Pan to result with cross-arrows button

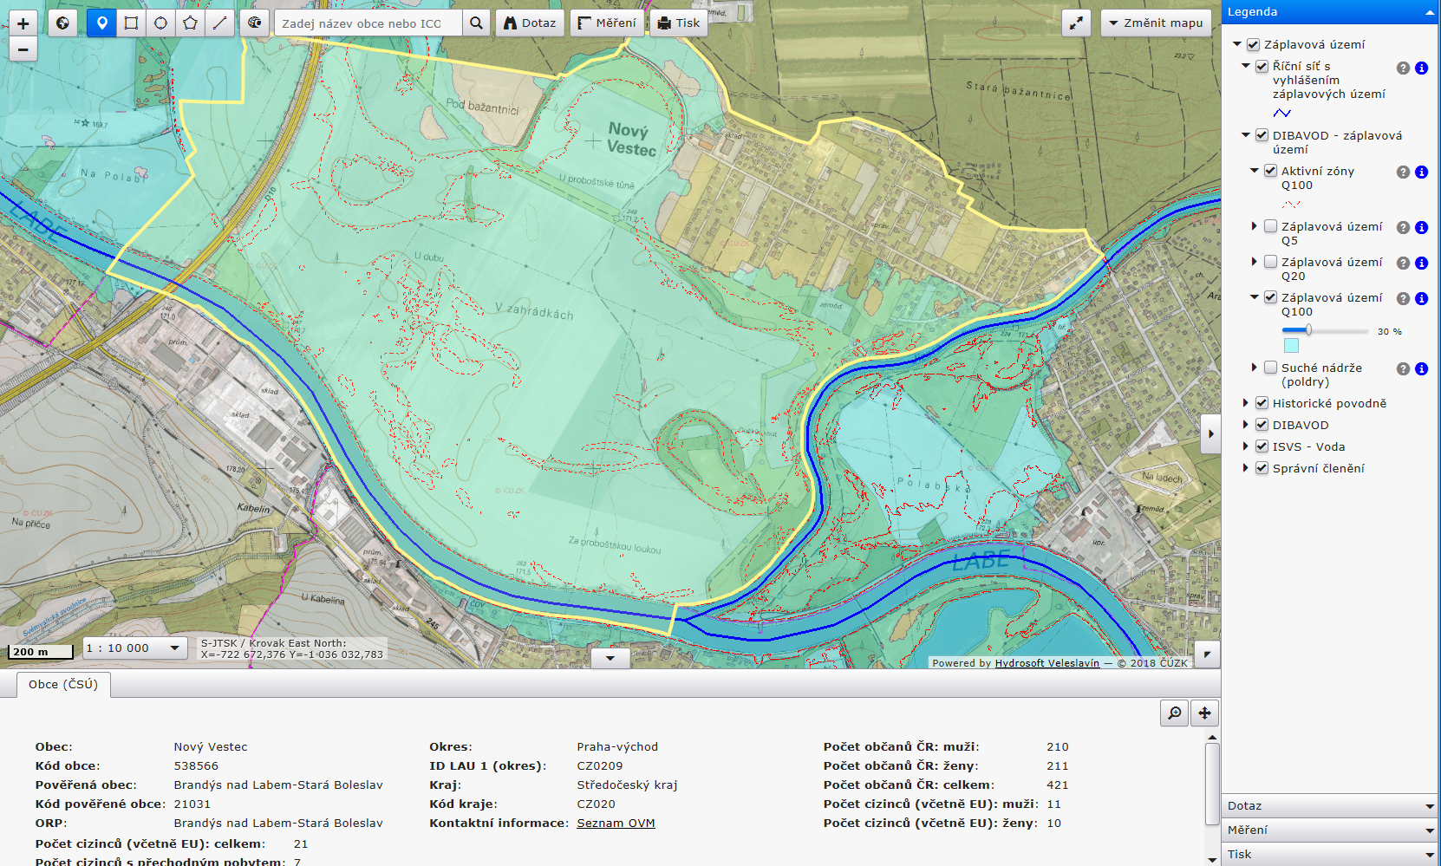(1204, 713)
